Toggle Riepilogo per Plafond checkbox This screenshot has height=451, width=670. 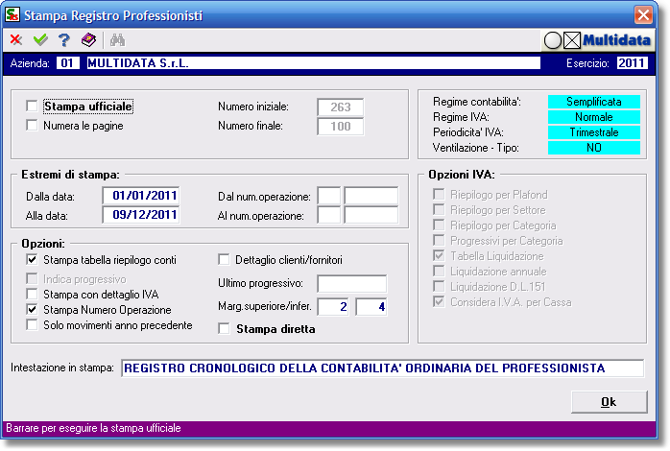click(x=439, y=195)
